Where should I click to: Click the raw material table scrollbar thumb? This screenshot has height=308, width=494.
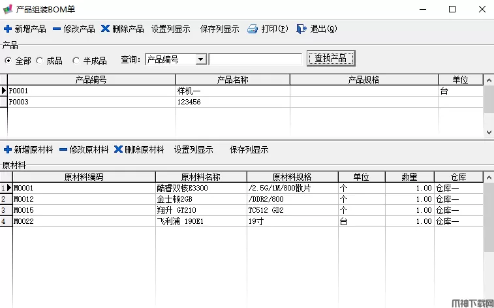point(489,217)
